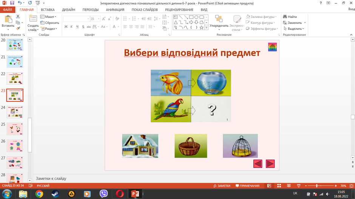Select the Format Painter brush icon
This screenshot has width=355, height=199.
pyautogui.click(x=18, y=29)
